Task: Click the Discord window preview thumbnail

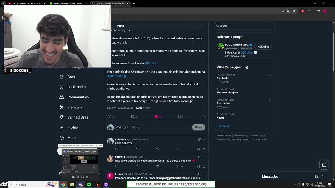Action: tap(80, 164)
